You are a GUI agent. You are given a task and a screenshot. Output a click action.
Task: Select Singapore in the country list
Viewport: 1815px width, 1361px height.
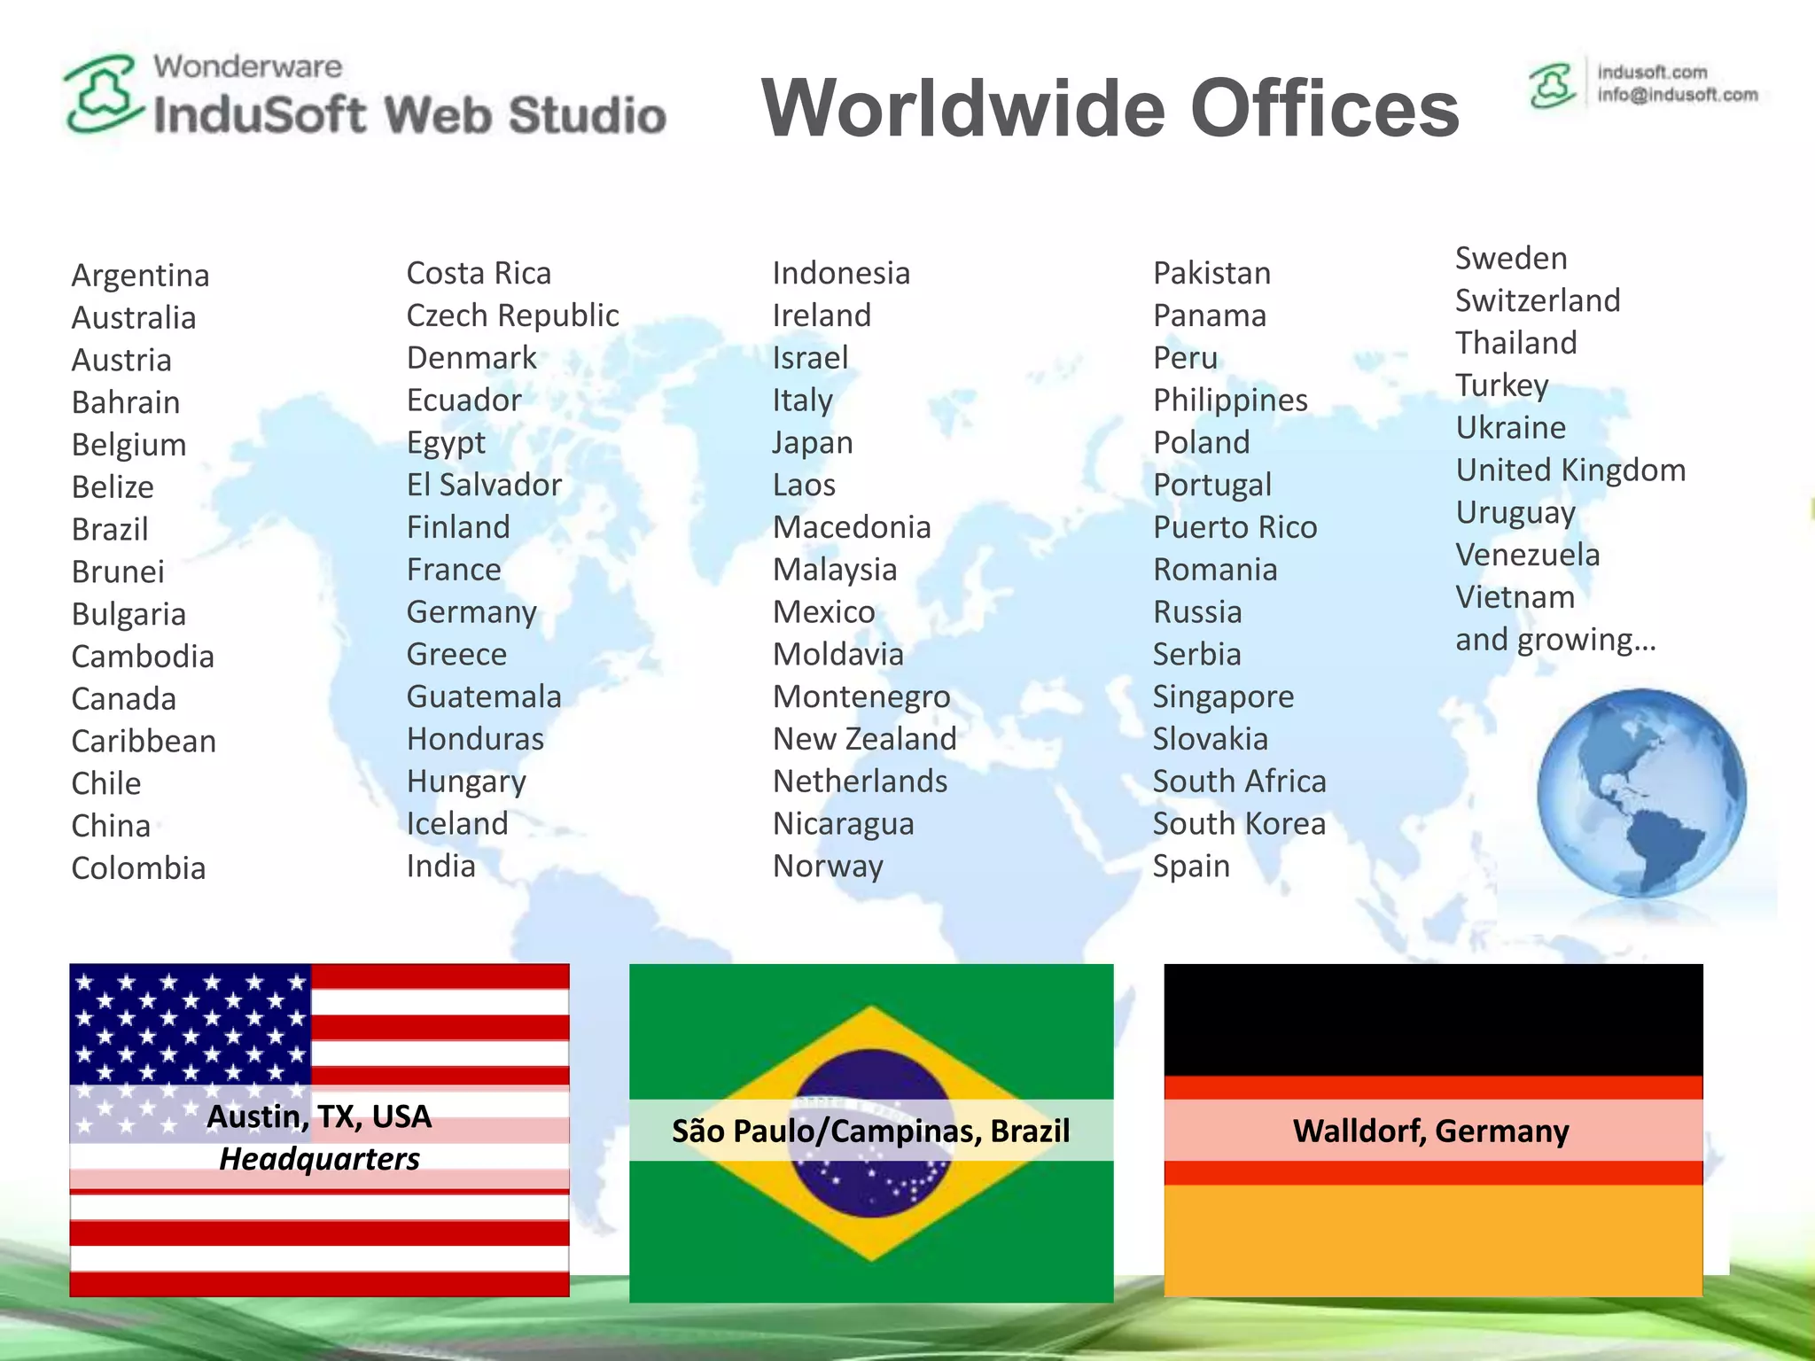[1223, 697]
